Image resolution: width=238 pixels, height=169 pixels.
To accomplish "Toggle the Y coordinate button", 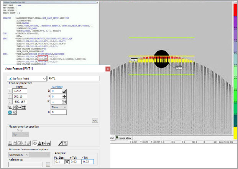I will point(10,97).
